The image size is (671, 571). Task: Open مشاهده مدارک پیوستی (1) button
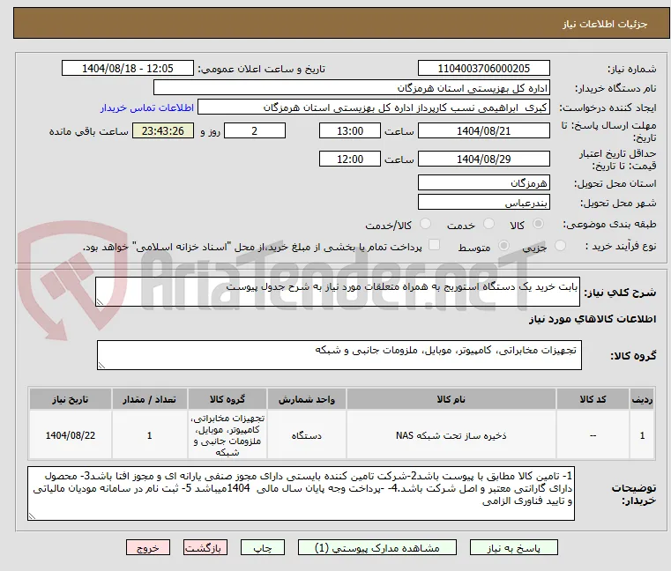(377, 548)
